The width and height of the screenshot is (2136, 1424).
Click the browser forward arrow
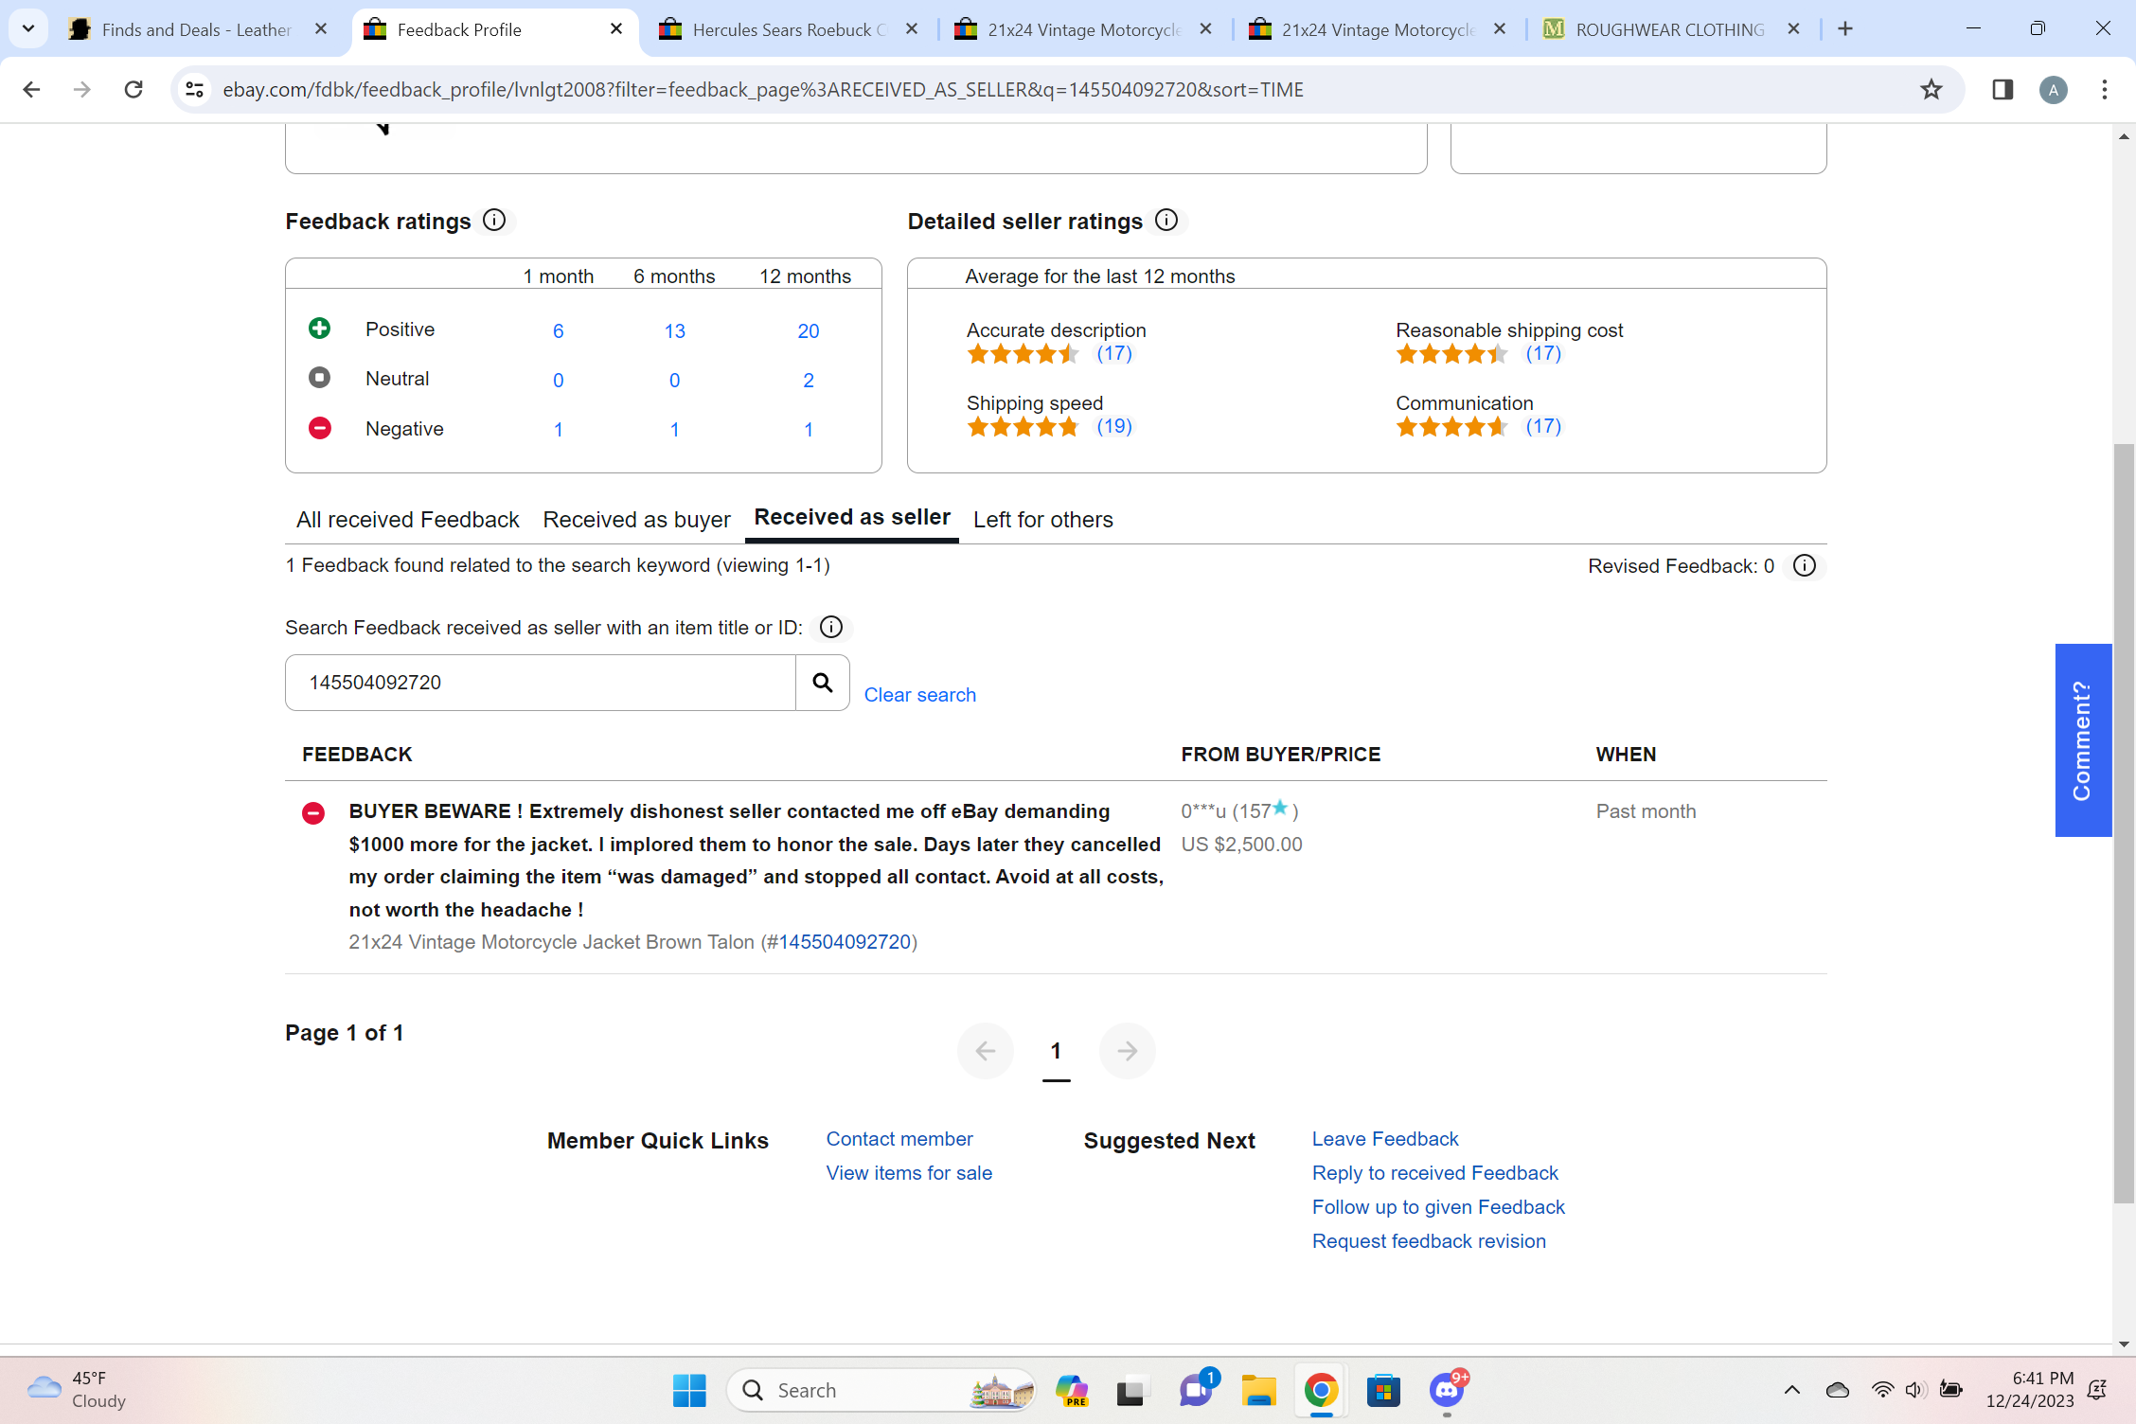(x=82, y=90)
